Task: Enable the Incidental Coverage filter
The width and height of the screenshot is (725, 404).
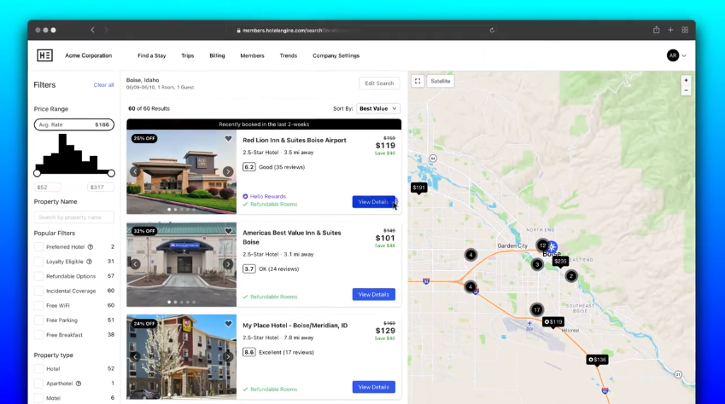Action: tap(38, 291)
